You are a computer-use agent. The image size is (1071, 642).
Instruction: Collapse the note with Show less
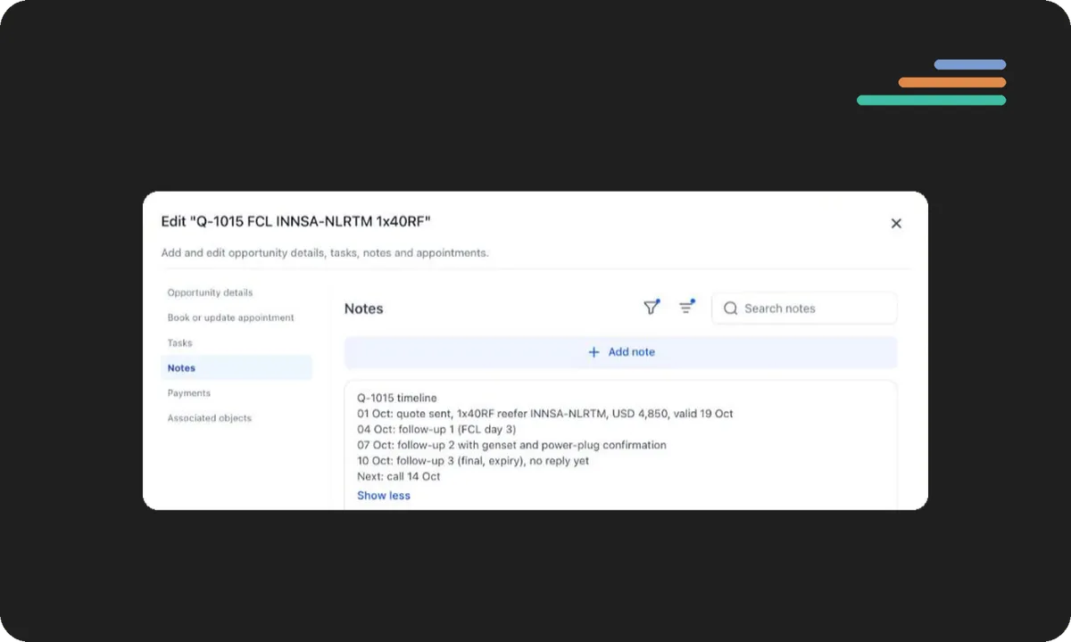tap(384, 496)
